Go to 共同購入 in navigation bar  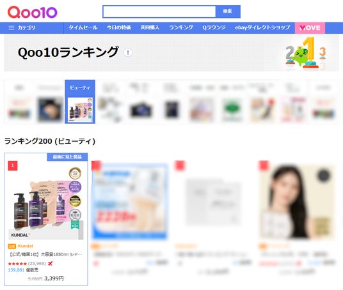tap(150, 27)
